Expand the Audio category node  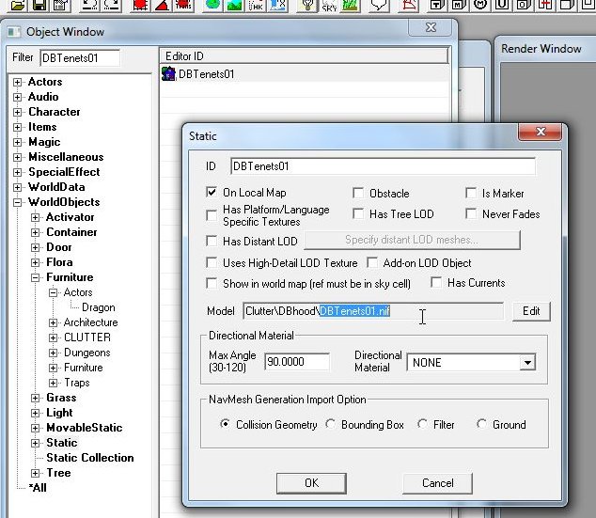tap(17, 97)
